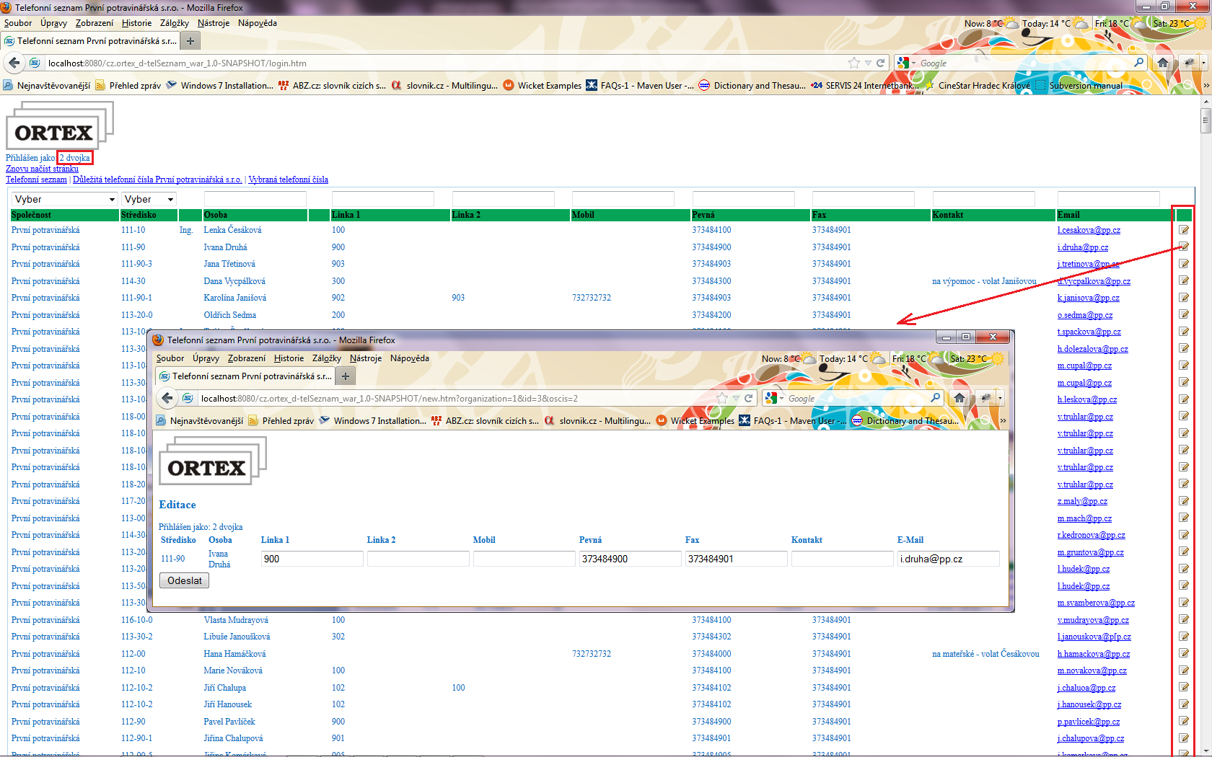The image size is (1212, 757).
Task: Click edit icon in Karolína Janišová row
Action: point(1184,298)
